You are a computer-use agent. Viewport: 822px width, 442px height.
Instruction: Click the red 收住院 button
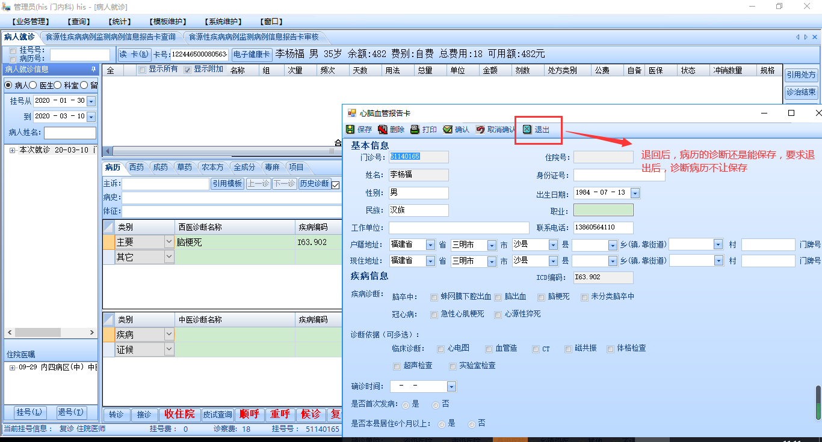pos(179,414)
